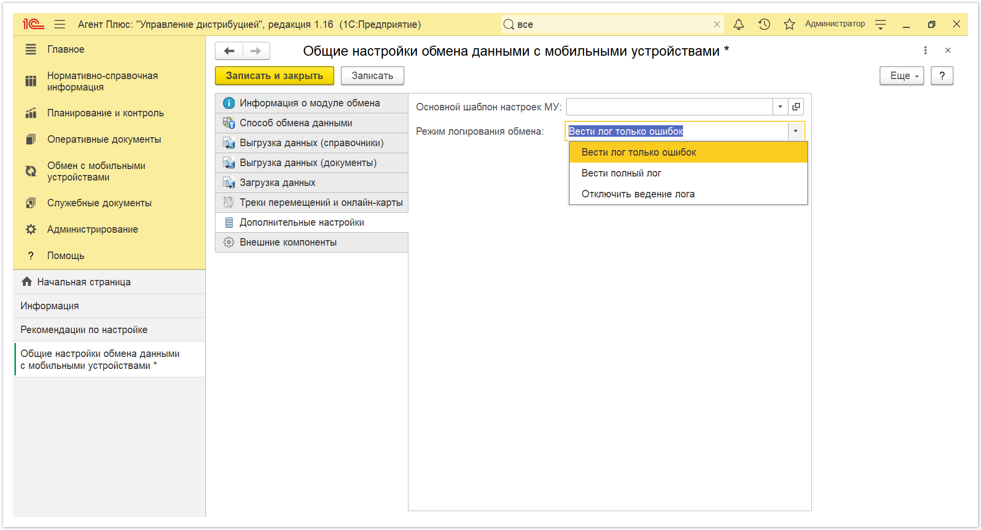This screenshot has width=981, height=530.
Task: Click Планирование и контроль chart icon
Action: coord(31,113)
